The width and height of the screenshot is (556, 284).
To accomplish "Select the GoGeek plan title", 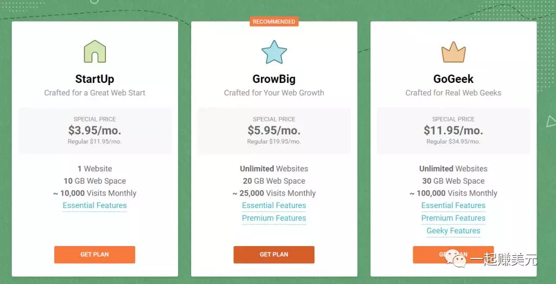I will point(453,79).
